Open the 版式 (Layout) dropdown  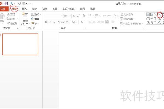tap(36, 14)
